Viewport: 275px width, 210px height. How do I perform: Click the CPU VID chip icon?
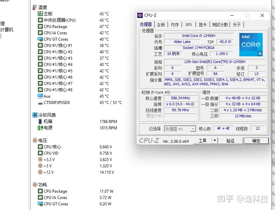click(x=40, y=153)
